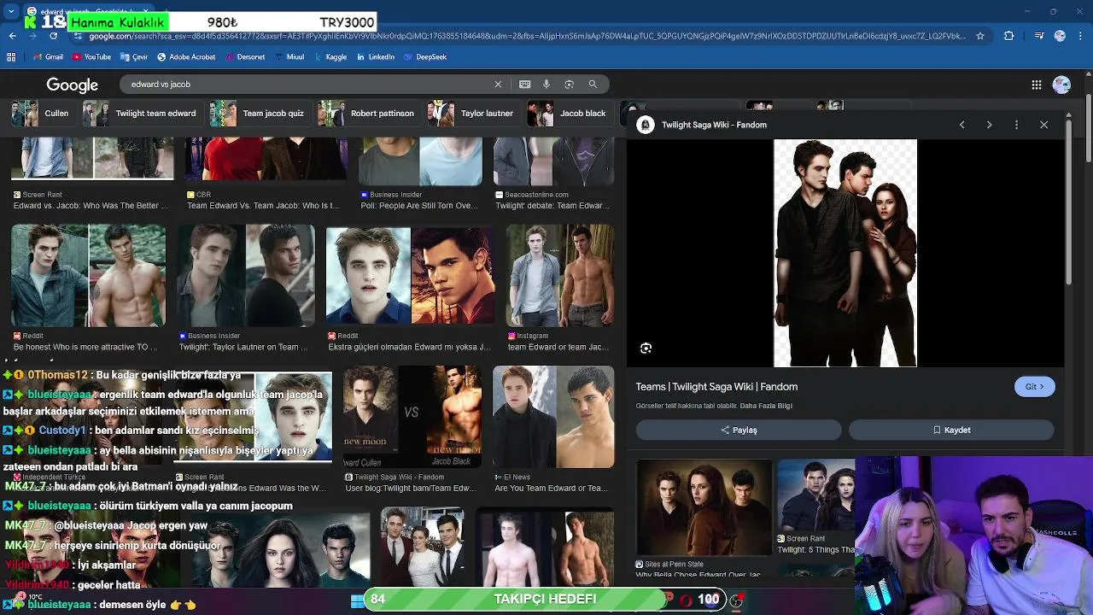Select the Twilight team edward chip
The width and height of the screenshot is (1093, 615).
coord(141,113)
